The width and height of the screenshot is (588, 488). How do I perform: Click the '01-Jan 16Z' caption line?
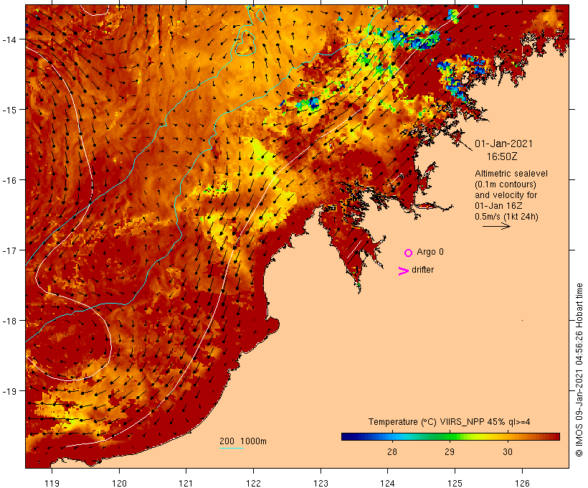[498, 206]
